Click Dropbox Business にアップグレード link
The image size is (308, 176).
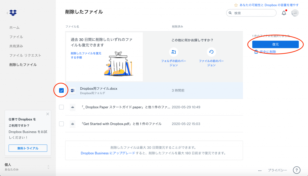click(x=108, y=153)
